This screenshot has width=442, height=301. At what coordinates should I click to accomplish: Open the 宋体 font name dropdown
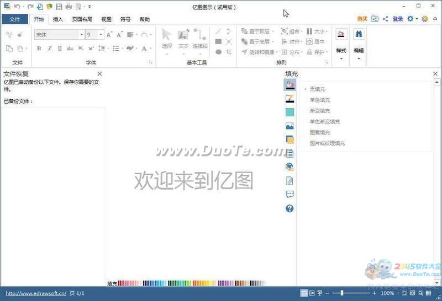(x=81, y=35)
